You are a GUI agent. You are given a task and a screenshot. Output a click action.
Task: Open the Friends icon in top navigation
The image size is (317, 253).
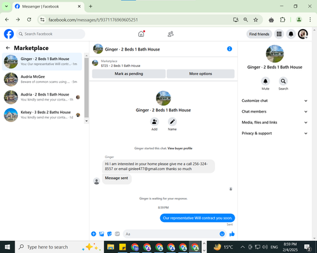(x=171, y=34)
